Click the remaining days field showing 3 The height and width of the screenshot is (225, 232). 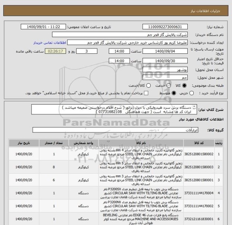87,51
